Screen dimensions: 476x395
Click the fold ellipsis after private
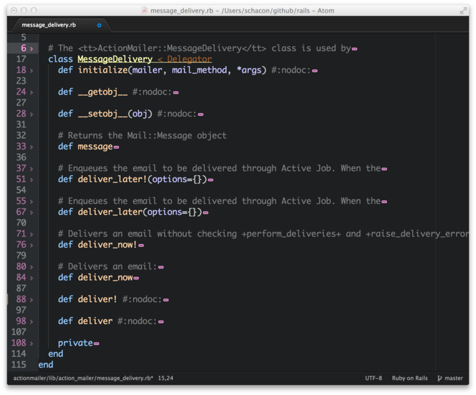96,344
